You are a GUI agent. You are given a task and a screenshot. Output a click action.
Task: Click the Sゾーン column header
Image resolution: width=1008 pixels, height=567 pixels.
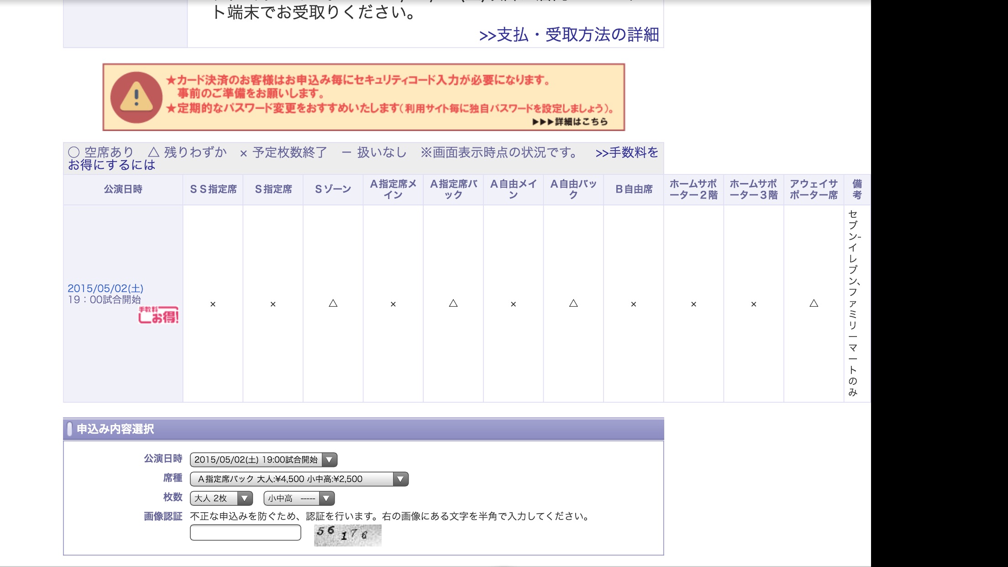333,189
